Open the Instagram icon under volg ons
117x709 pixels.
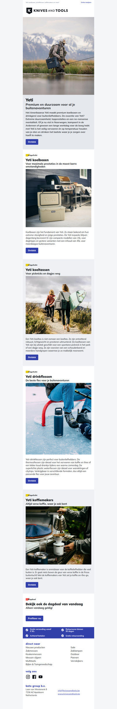28,677
